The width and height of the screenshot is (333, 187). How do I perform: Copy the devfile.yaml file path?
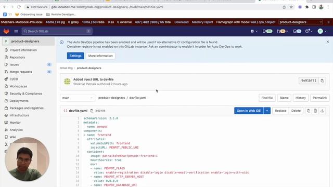pyautogui.click(x=92, y=111)
